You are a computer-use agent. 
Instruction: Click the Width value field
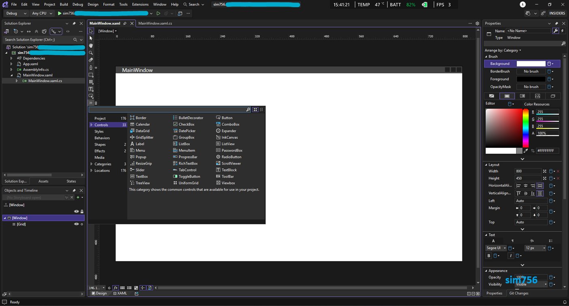tap(528, 171)
